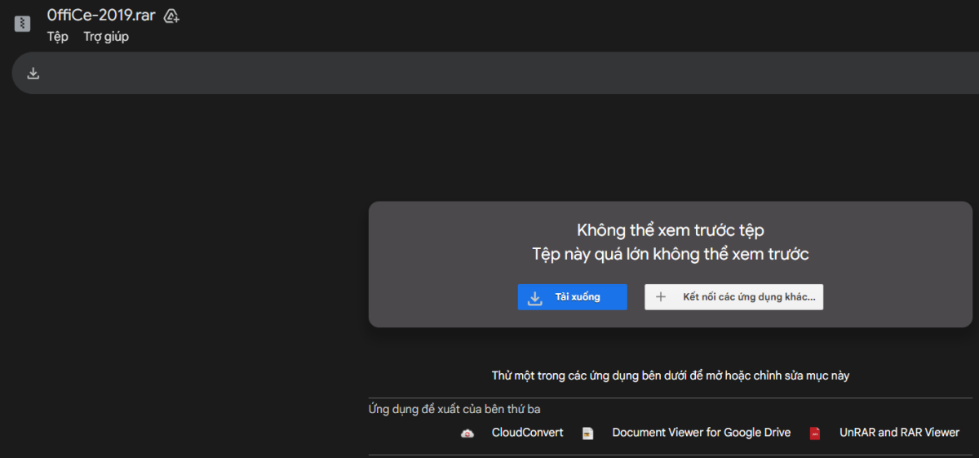Image resolution: width=979 pixels, height=458 pixels.
Task: Open the Trợ giúp menu
Action: coord(106,37)
